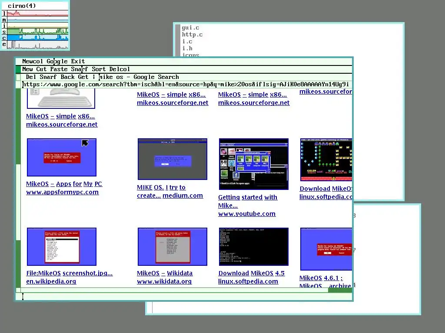Open Getting started with Mike link
The height and width of the screenshot is (333, 445).
click(247, 201)
